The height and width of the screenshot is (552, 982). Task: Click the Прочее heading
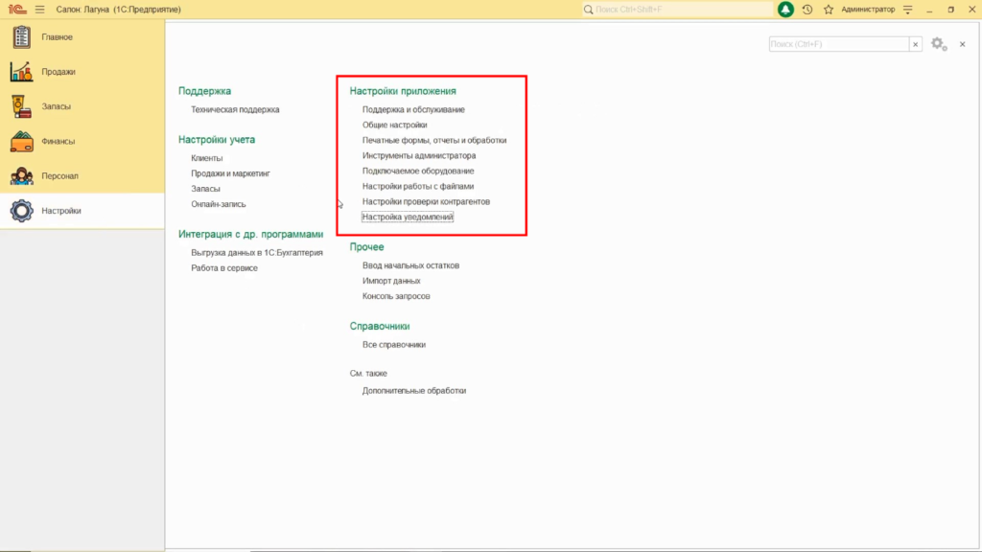click(367, 246)
